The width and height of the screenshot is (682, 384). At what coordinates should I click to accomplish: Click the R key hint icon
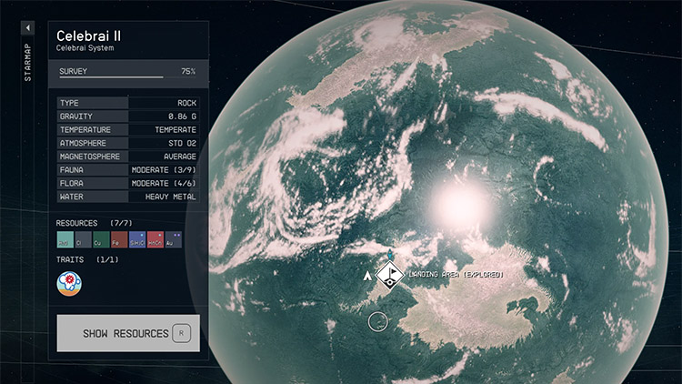click(x=182, y=334)
